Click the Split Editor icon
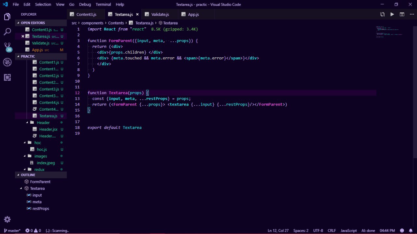 click(x=402, y=14)
